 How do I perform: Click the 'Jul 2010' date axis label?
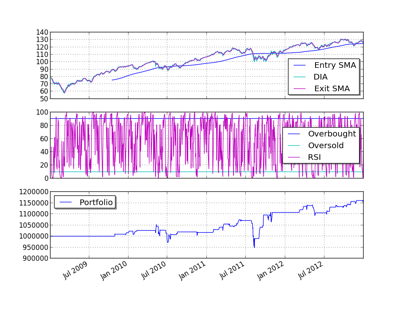(154, 271)
